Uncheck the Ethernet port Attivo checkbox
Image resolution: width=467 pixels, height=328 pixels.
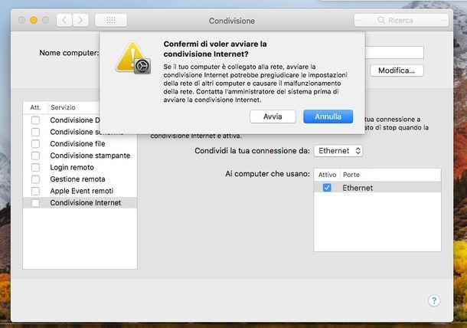point(327,188)
